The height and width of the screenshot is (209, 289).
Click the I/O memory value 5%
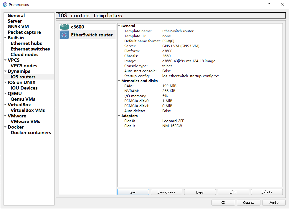coord(165,96)
